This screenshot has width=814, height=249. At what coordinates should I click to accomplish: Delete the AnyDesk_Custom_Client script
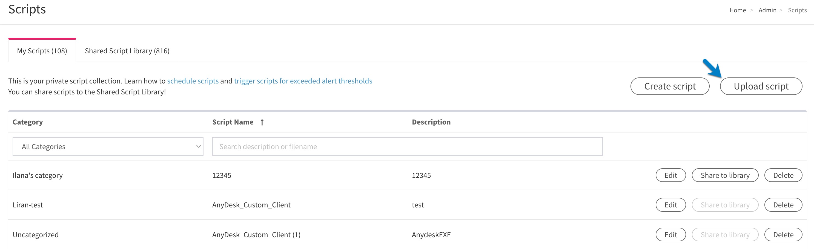point(783,204)
